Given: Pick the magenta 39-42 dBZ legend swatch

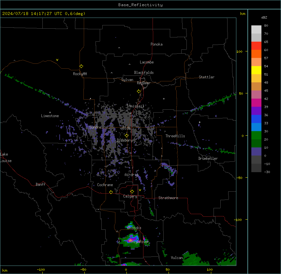Looking at the screenshot, I should pyautogui.click(x=256, y=103).
